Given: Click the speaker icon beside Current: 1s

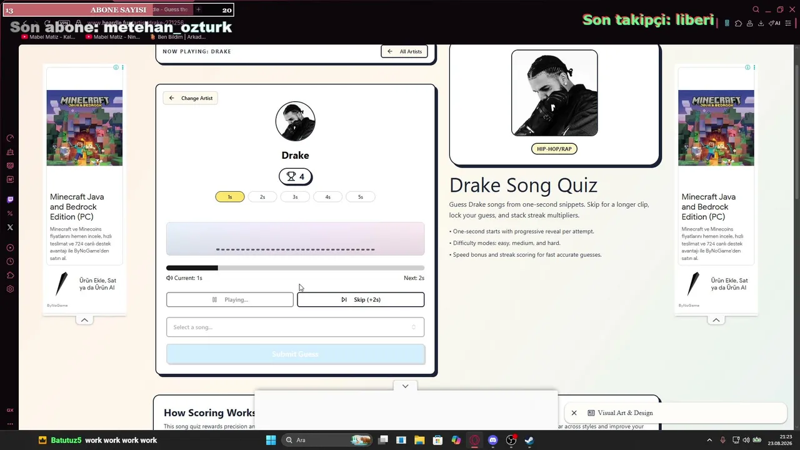Looking at the screenshot, I should (x=169, y=278).
